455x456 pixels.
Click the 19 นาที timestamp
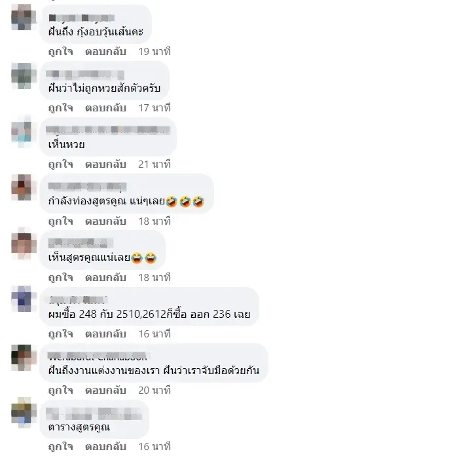[155, 52]
